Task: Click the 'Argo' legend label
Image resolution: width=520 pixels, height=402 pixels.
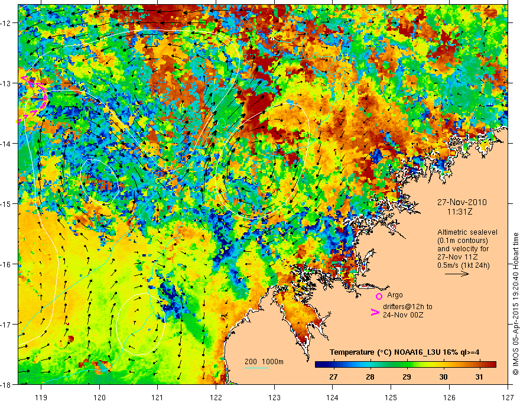Action: [395, 295]
